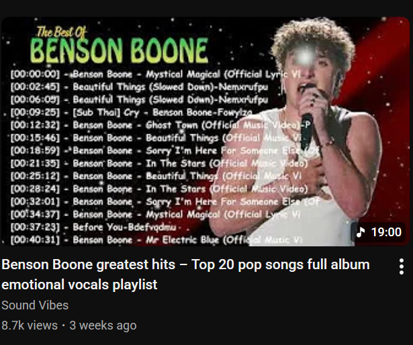The height and width of the screenshot is (345, 413).
Task: Visit the Sound Vibes channel
Action: (x=35, y=305)
